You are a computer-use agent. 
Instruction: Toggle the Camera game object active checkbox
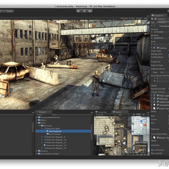click(156, 19)
